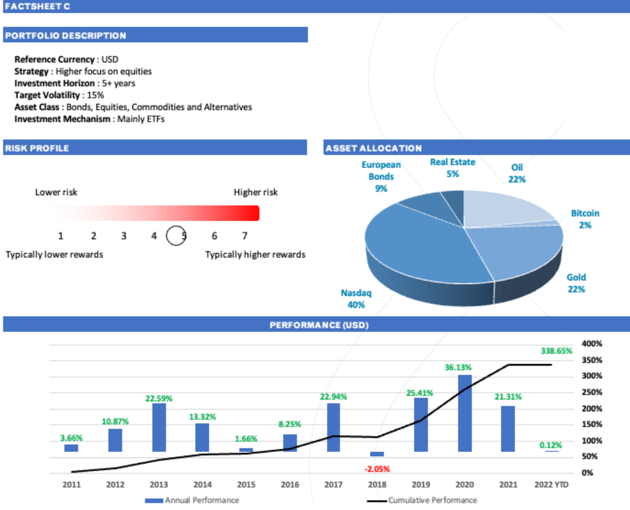The width and height of the screenshot is (630, 510).
Task: Click the 'European Bonds 9%' label
Action: click(381, 176)
